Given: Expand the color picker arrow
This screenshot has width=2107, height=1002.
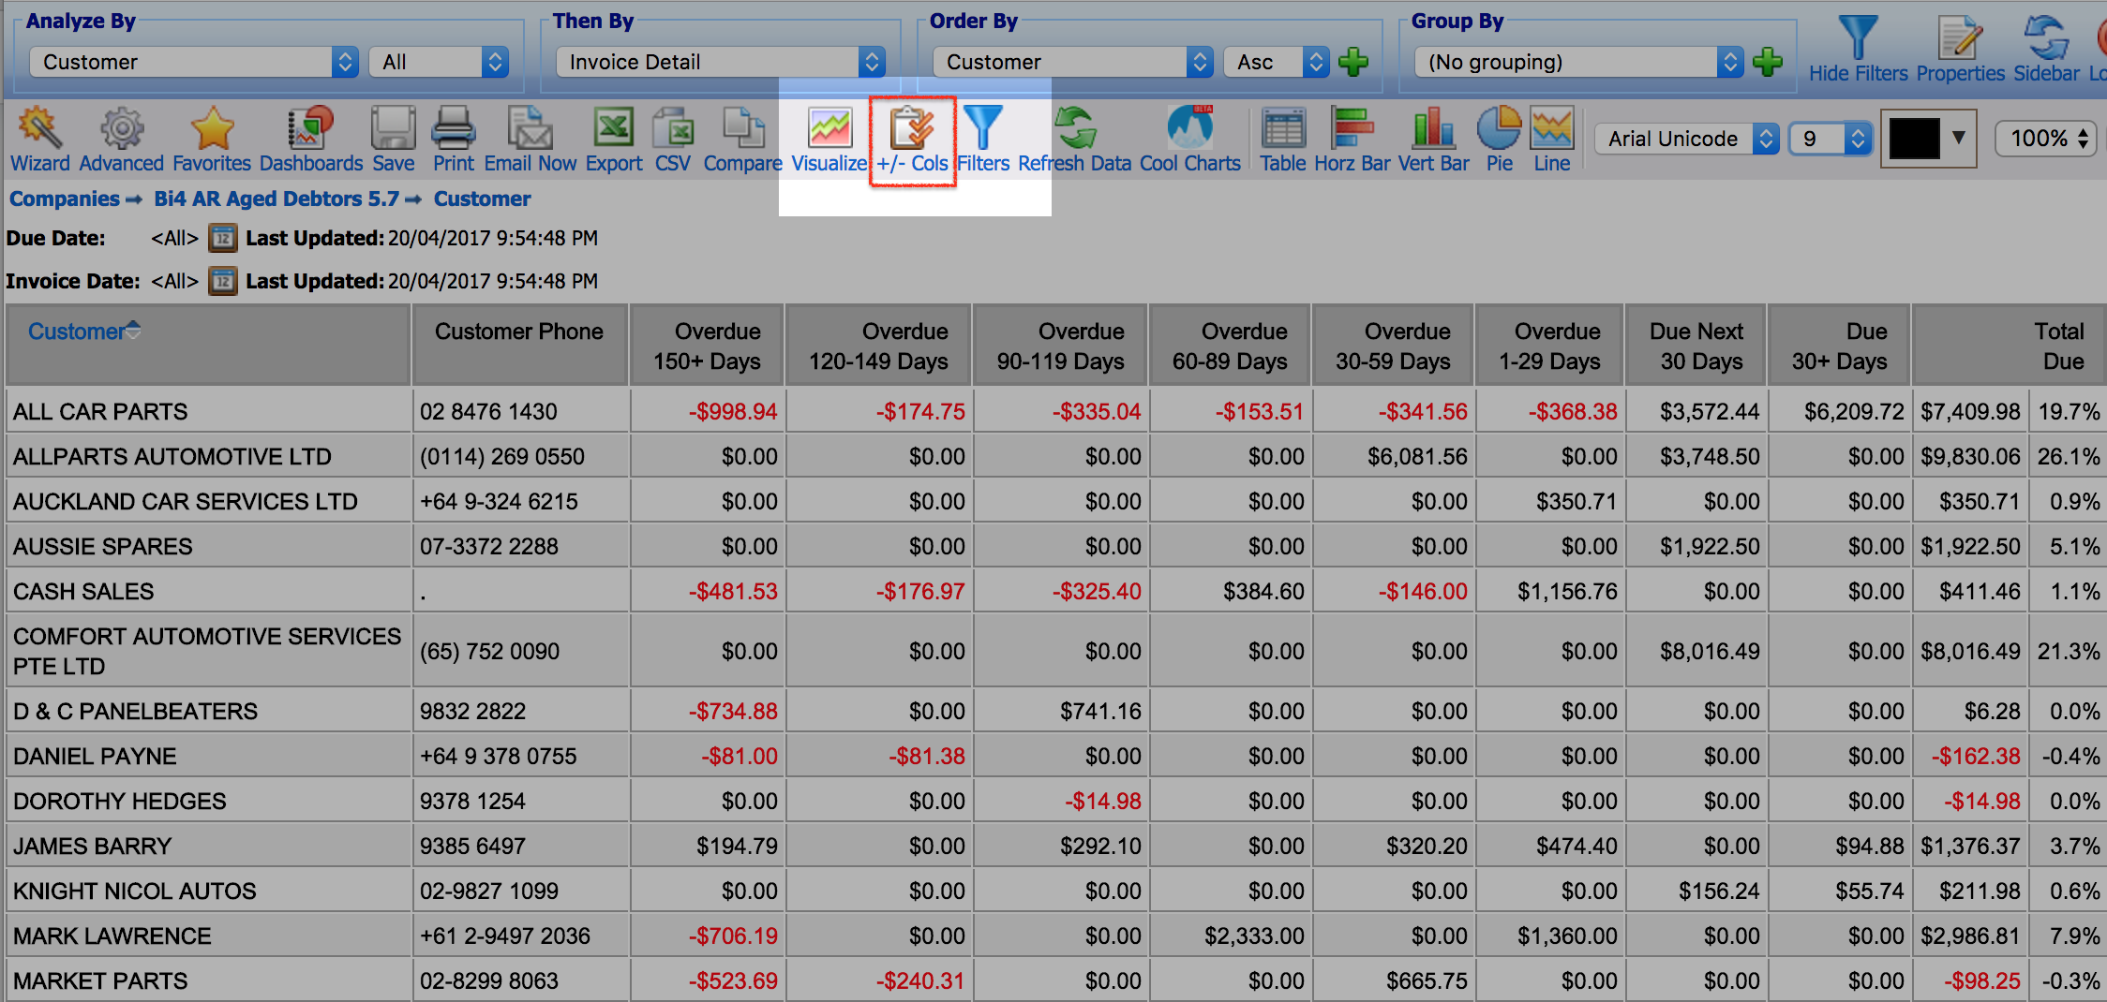Looking at the screenshot, I should (1959, 138).
